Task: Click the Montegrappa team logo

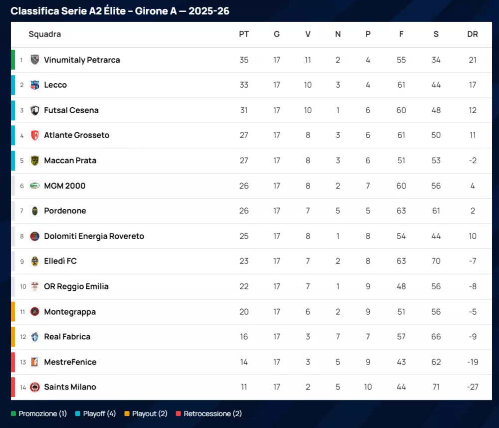Action: pos(34,312)
